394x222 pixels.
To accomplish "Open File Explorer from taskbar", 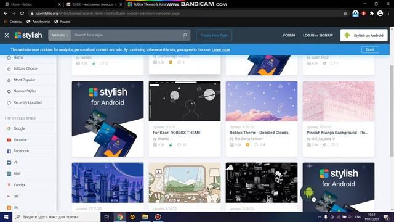I will pyautogui.click(x=145, y=216).
